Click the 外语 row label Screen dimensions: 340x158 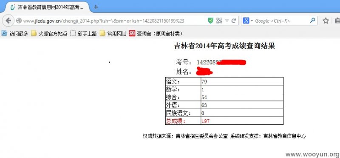click(173, 105)
